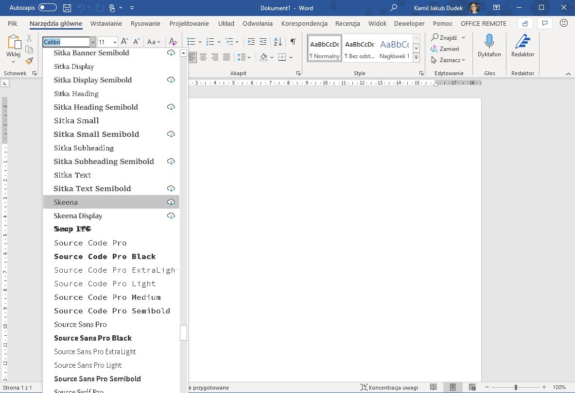Open the Akapit dialog launcher

[x=298, y=73]
